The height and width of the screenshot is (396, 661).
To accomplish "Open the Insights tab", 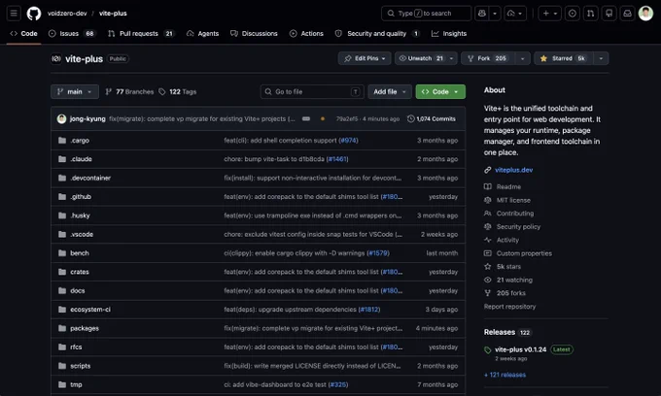I will pyautogui.click(x=449, y=34).
